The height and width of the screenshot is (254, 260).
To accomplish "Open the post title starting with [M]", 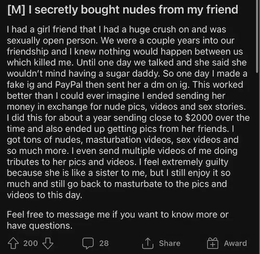I will point(123,10).
